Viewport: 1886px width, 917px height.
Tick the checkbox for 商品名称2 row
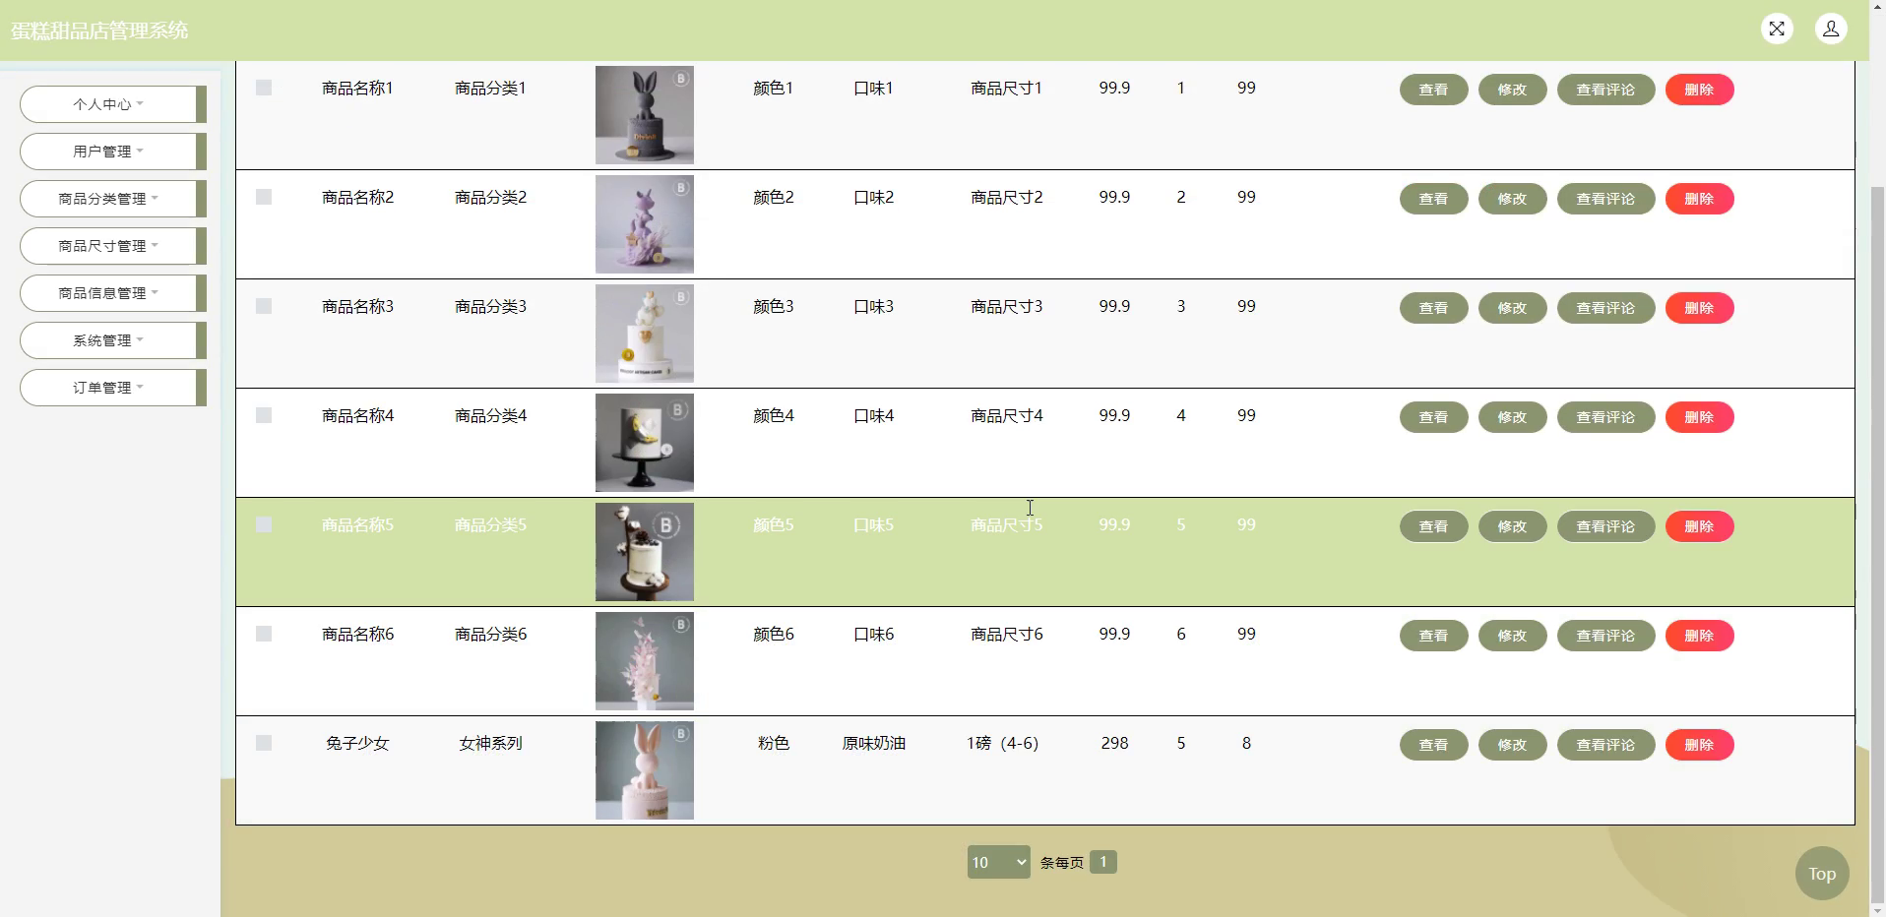click(x=264, y=197)
